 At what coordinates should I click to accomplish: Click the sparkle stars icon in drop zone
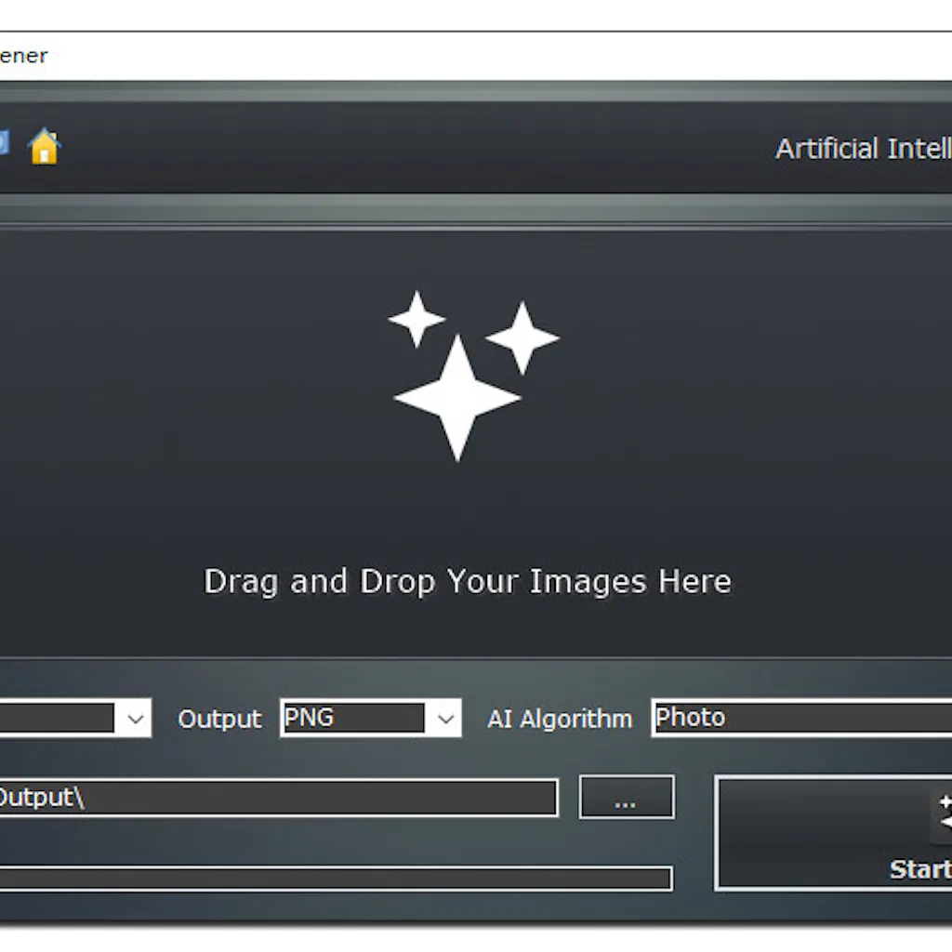pos(465,372)
